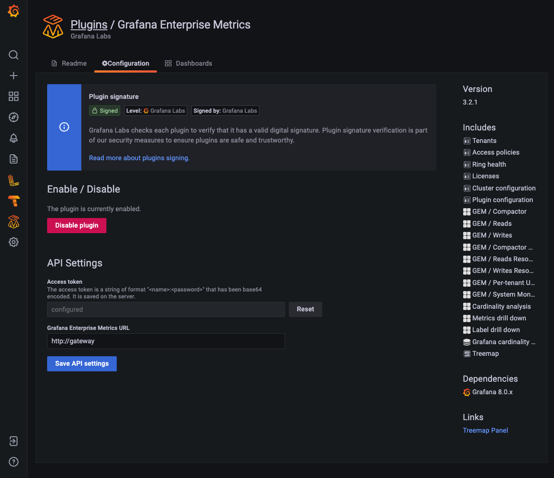Open the Dashboards tab

pos(189,63)
